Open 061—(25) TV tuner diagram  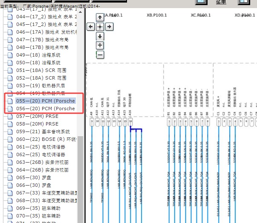(x=40, y=147)
